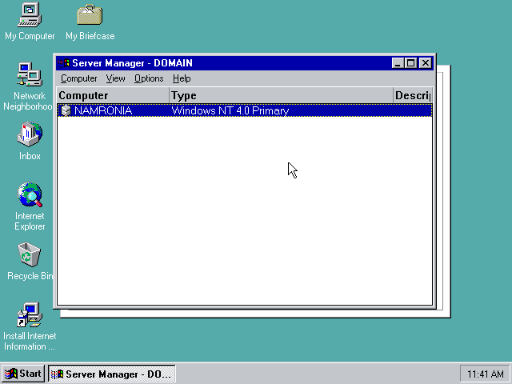Click the Type column header

click(x=282, y=95)
